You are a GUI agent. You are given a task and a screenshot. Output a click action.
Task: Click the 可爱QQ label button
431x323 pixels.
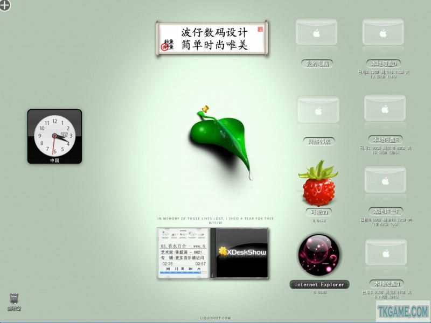click(319, 212)
